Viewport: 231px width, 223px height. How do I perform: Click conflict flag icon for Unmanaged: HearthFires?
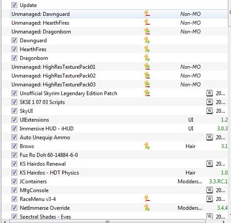147,22
